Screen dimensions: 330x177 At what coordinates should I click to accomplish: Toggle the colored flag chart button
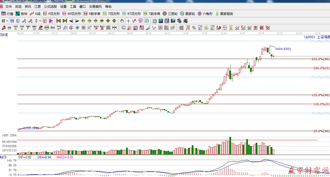pos(51,21)
